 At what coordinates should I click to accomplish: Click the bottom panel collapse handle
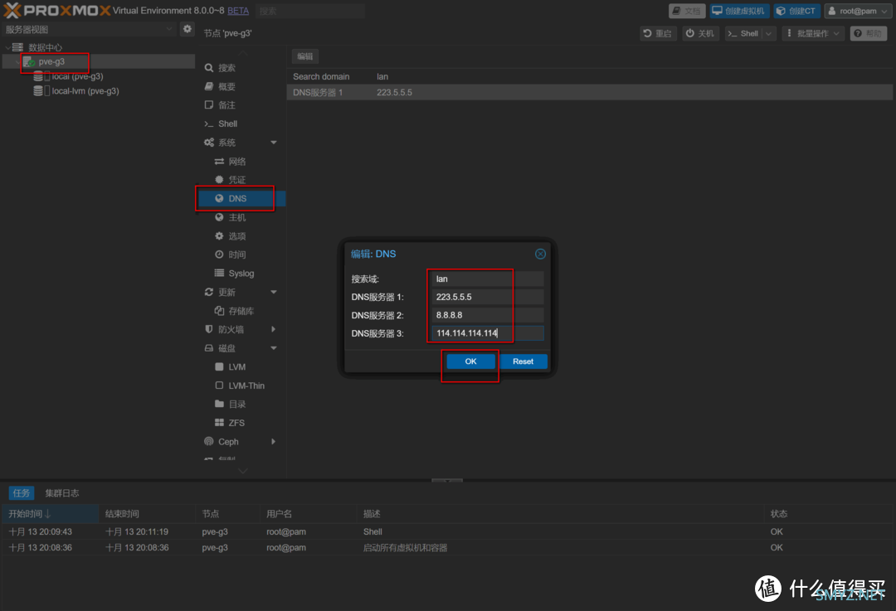[x=447, y=480]
